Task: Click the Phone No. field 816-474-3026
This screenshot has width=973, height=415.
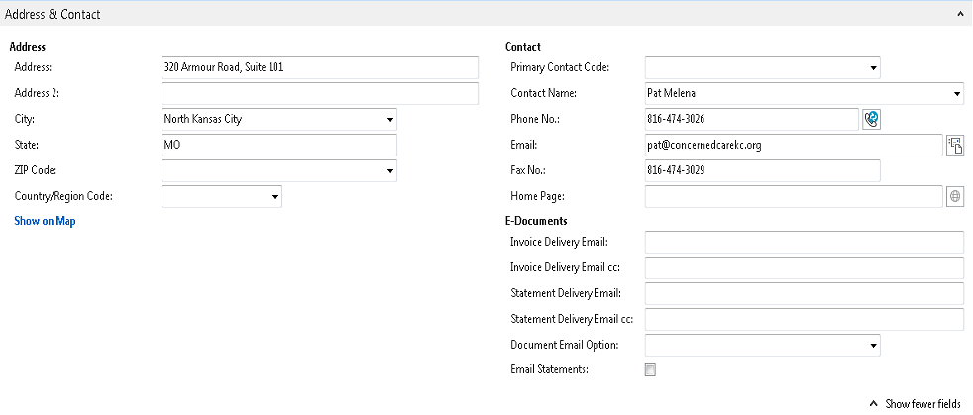Action: click(752, 119)
